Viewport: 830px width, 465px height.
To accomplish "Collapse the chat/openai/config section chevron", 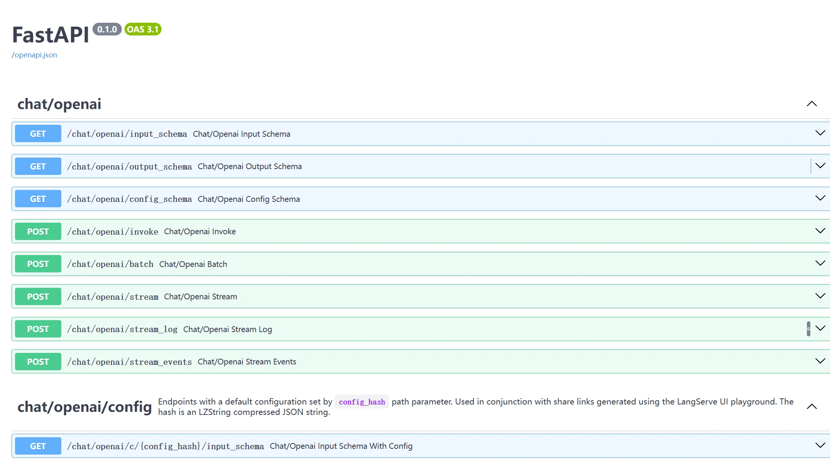I will pos(811,407).
